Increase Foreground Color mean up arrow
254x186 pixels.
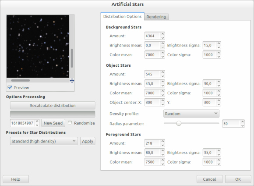[162, 160]
